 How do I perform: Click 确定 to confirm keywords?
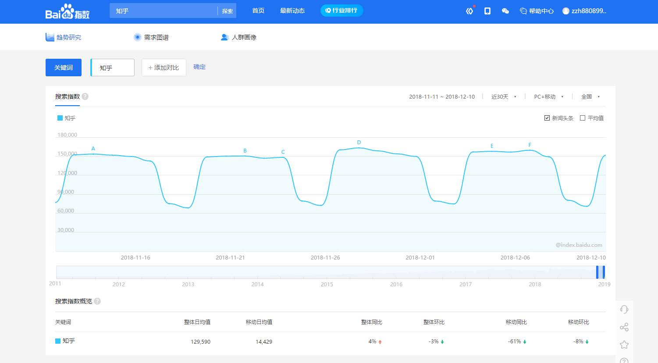(199, 67)
